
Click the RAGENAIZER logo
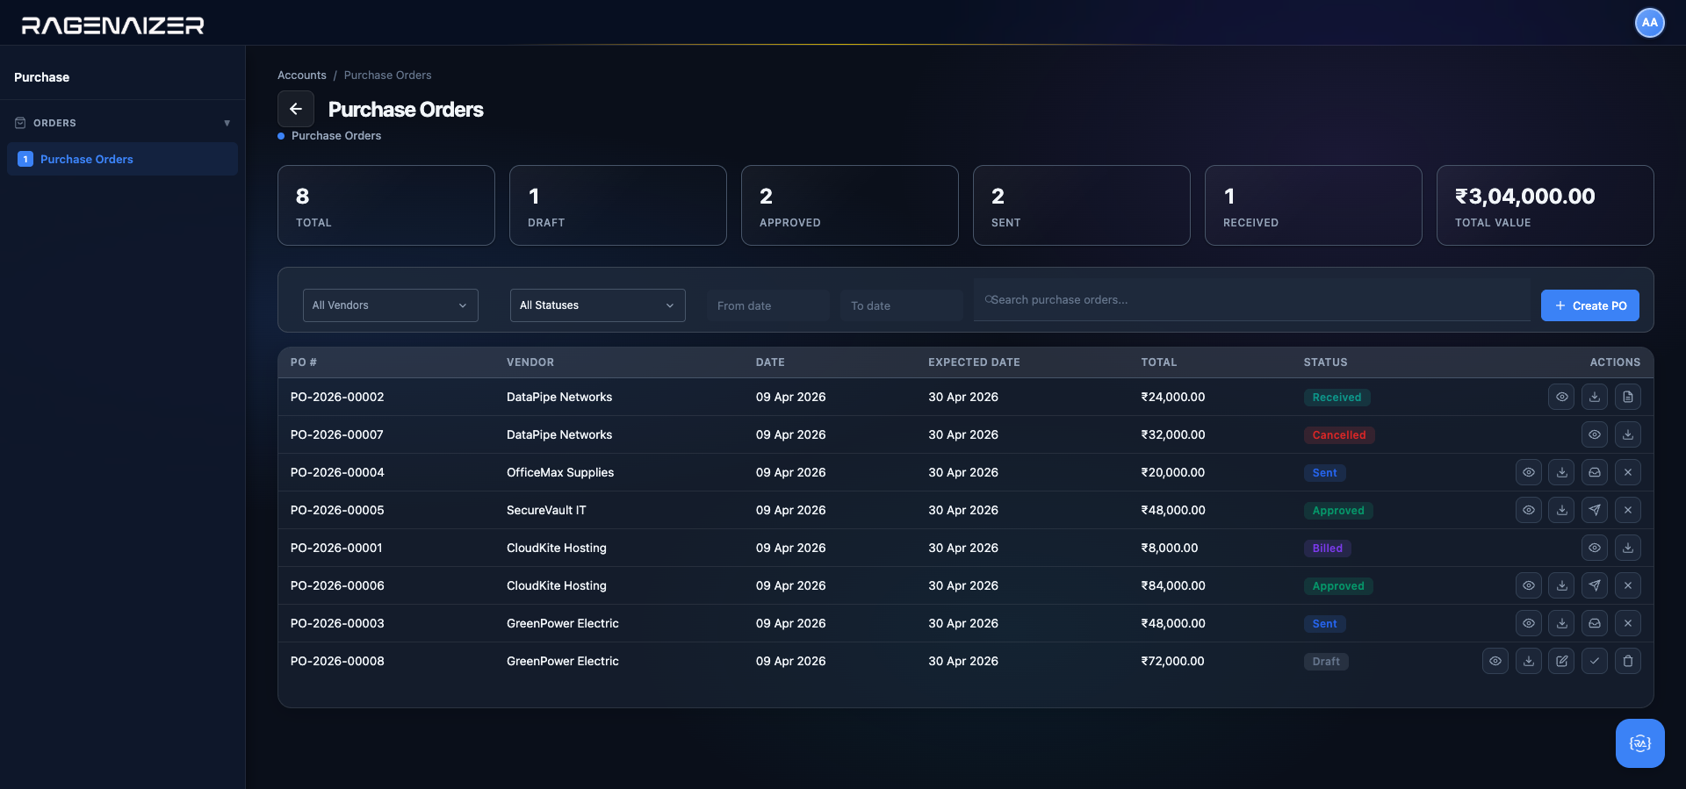coord(113,25)
